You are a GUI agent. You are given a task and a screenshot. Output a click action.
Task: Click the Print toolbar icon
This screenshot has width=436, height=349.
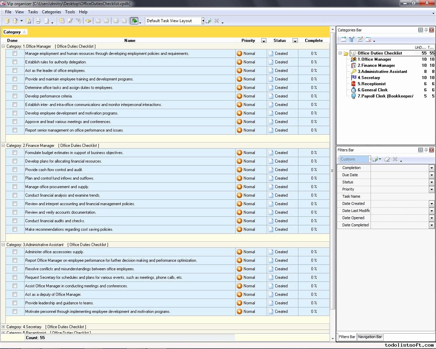[38, 21]
